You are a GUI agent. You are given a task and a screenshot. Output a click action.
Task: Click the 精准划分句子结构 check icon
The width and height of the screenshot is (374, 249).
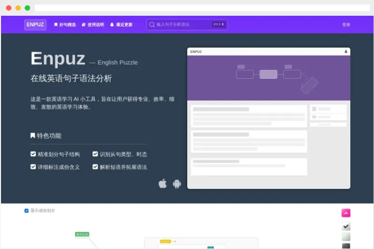[x=33, y=154]
